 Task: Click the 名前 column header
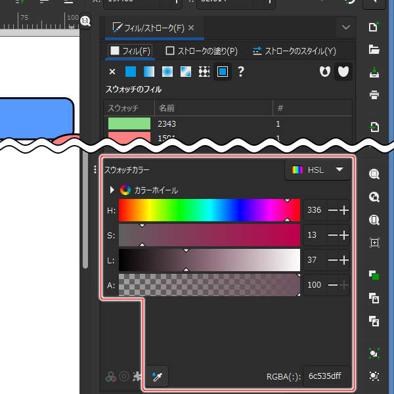(x=214, y=108)
